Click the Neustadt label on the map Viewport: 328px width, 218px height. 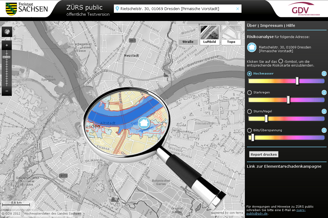131,56
